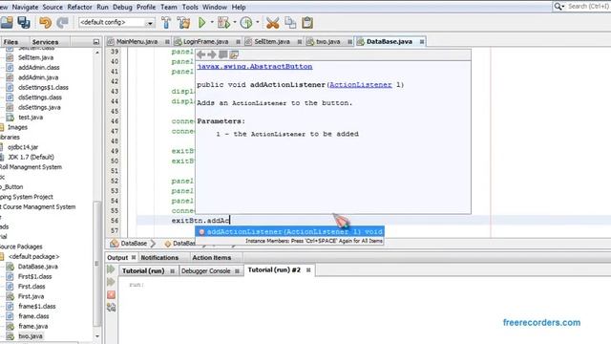The height and width of the screenshot is (344, 611).
Task: Click the Profile Project clock icon
Action: tap(246, 23)
